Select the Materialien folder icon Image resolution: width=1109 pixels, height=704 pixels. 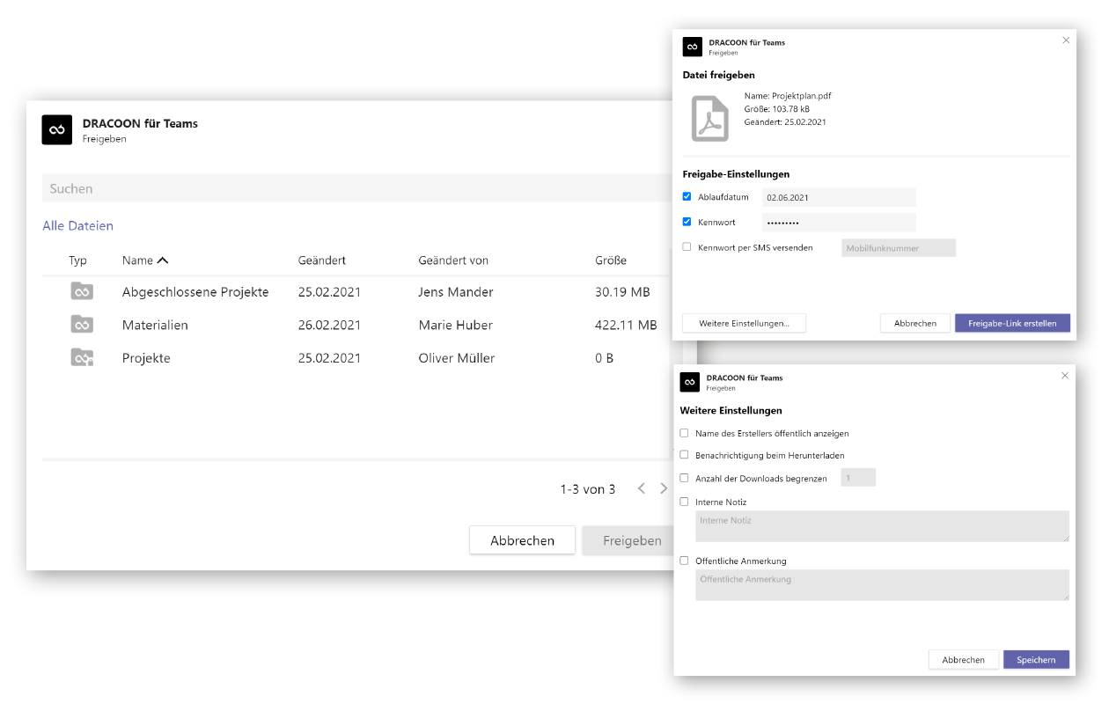pyautogui.click(x=82, y=325)
